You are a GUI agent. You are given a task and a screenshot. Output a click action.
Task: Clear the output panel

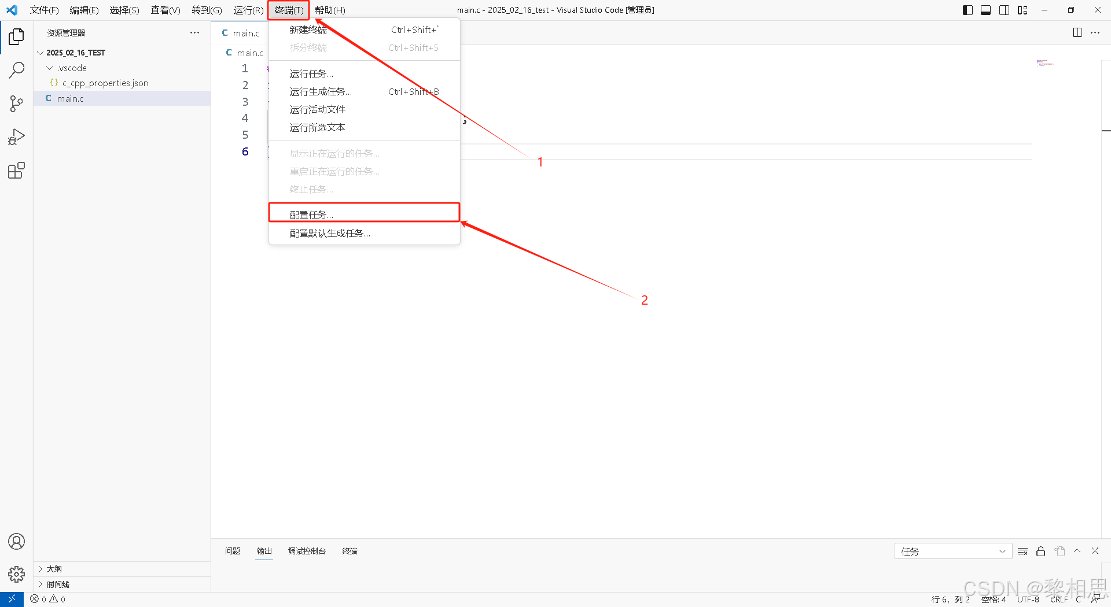[x=1022, y=552]
